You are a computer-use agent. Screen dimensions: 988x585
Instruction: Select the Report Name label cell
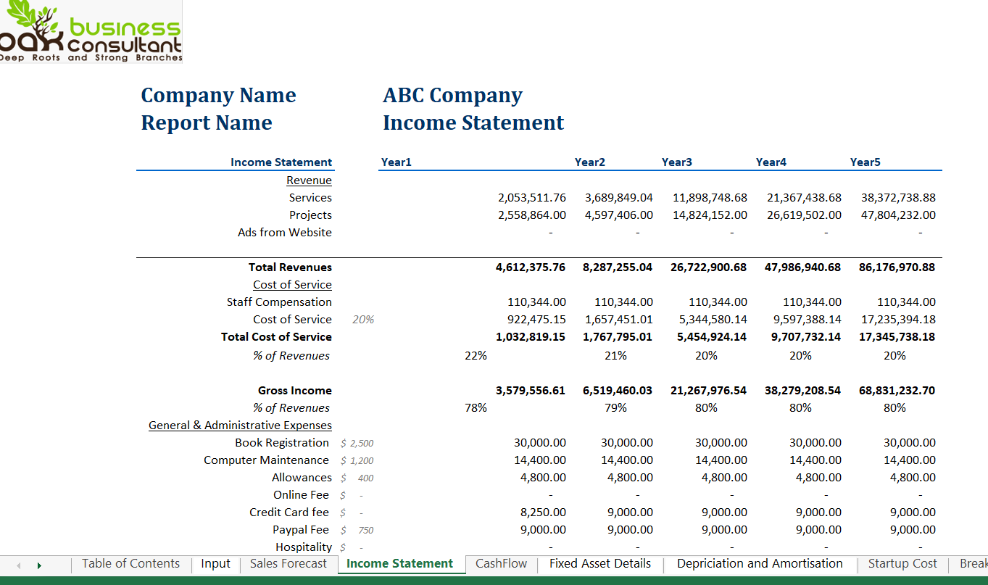tap(207, 123)
